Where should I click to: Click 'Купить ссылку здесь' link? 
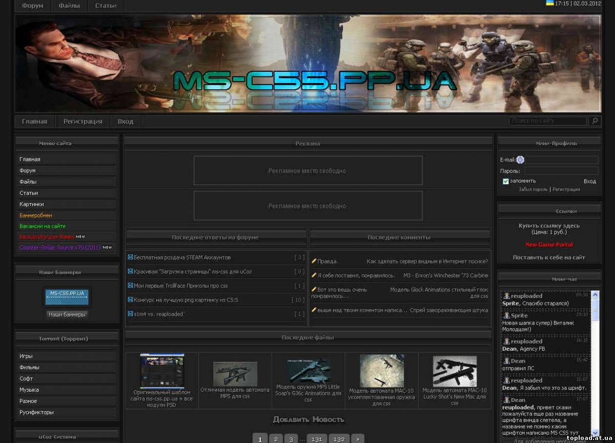(x=549, y=226)
